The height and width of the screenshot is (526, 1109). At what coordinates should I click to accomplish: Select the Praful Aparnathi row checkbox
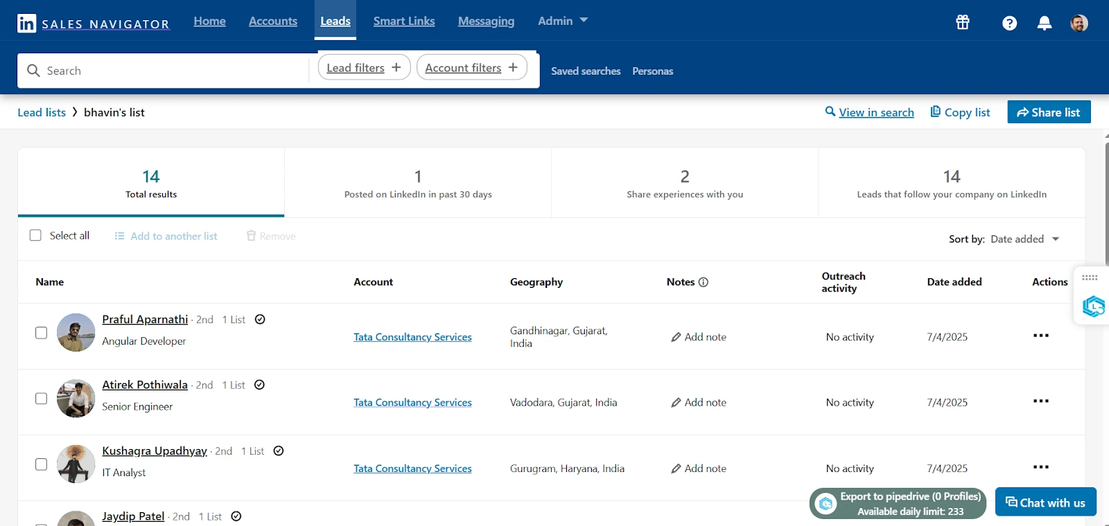pos(41,333)
